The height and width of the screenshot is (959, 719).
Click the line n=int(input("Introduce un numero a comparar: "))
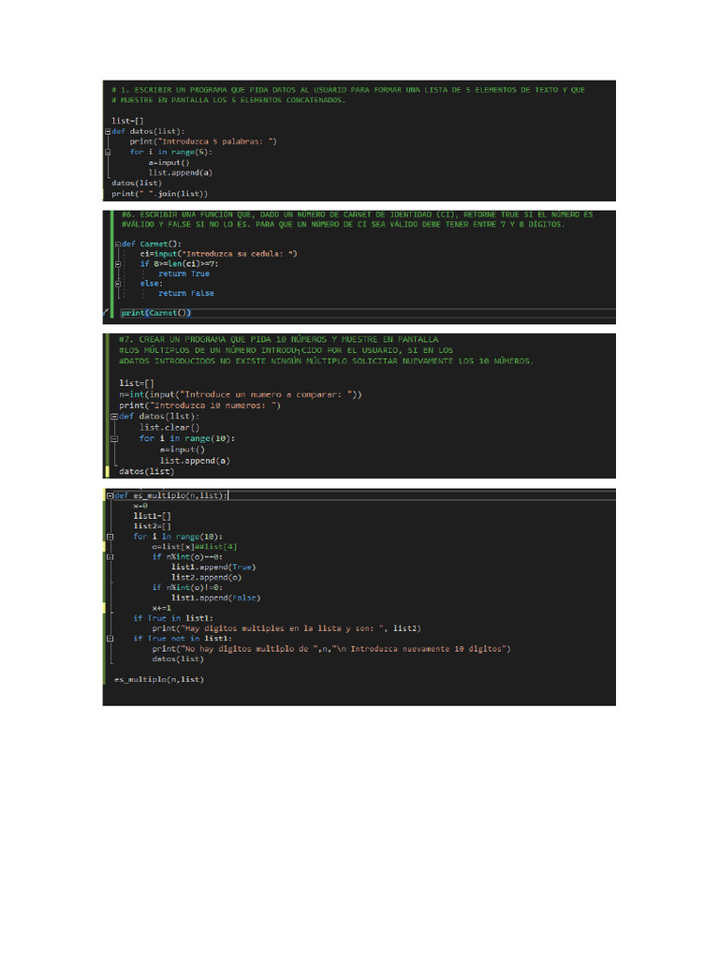[x=241, y=395]
